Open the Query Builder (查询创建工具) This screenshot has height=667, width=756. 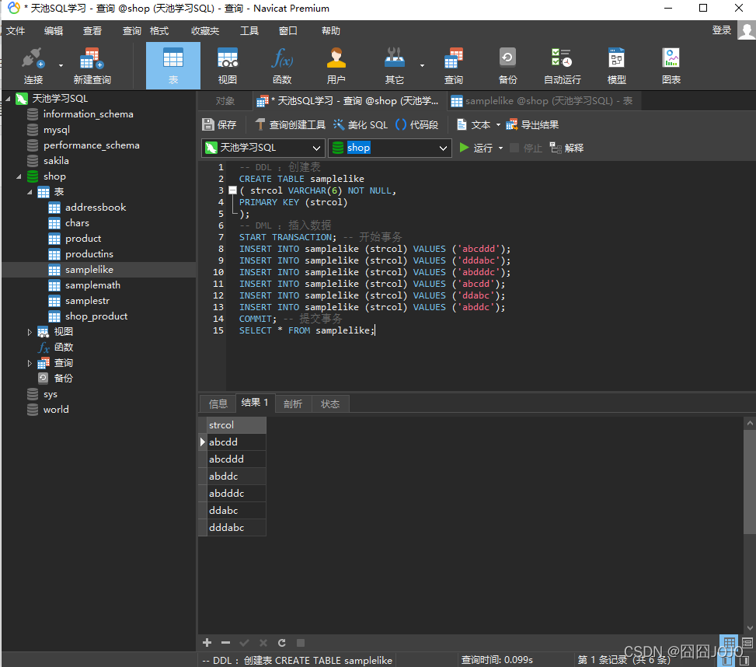[291, 125]
